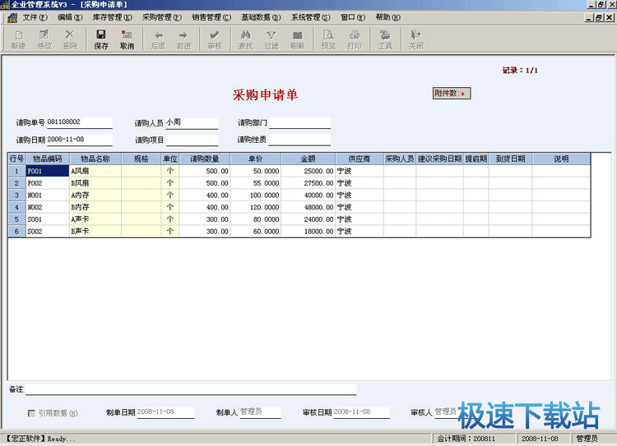
Task: Click the 审核 (Audit) checkmark icon
Action: click(x=215, y=39)
